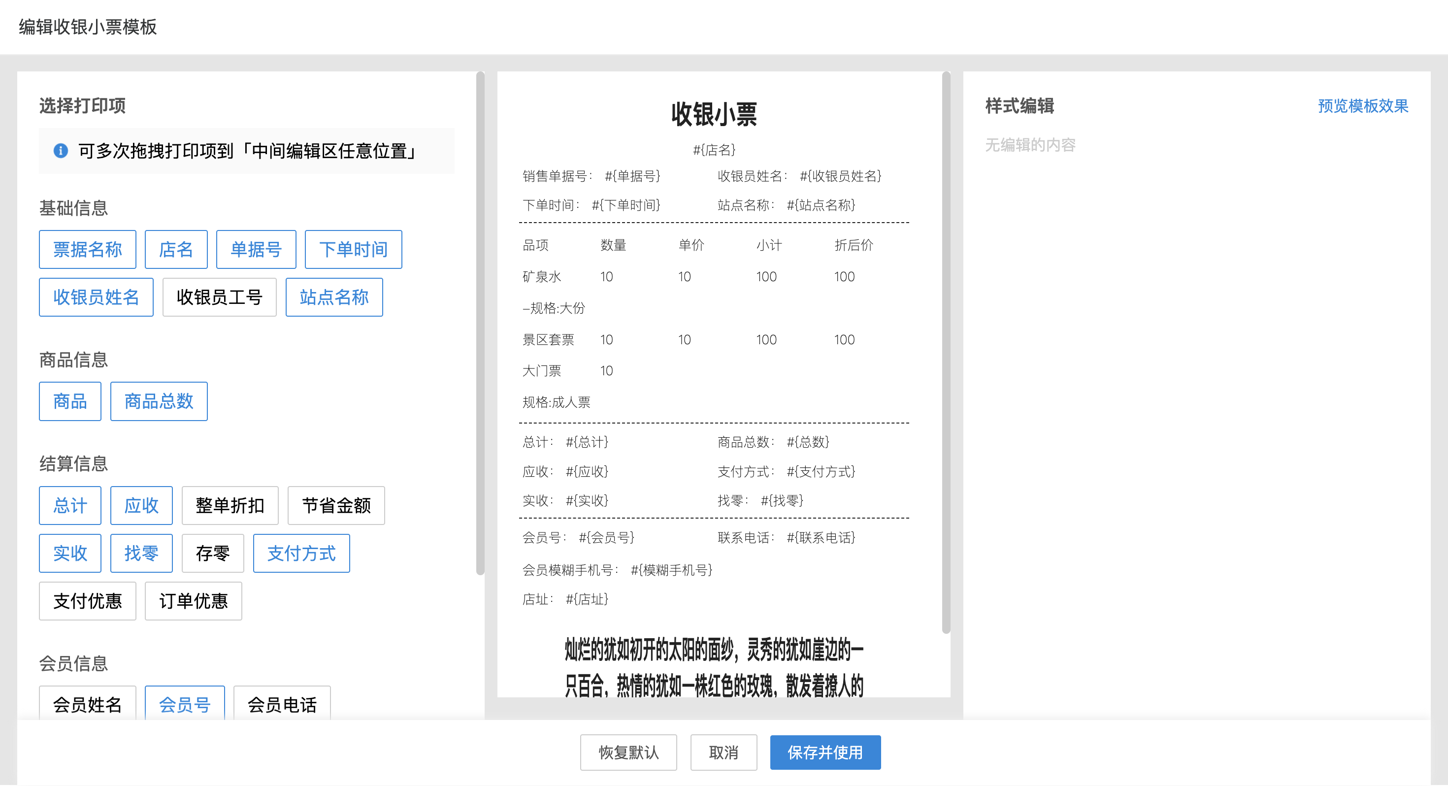This screenshot has width=1448, height=786.
Task: Click the 品项 column header
Action: tap(535, 245)
